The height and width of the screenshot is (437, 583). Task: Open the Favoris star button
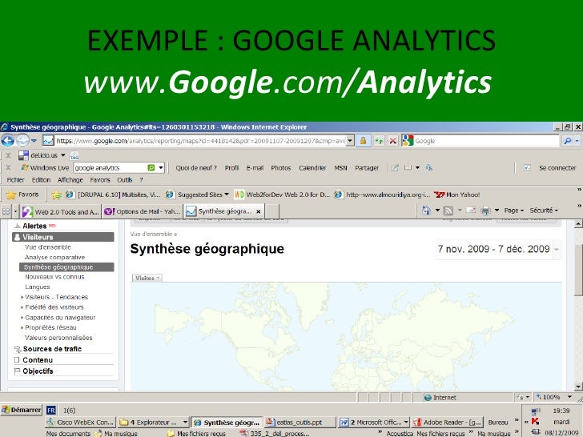point(22,194)
